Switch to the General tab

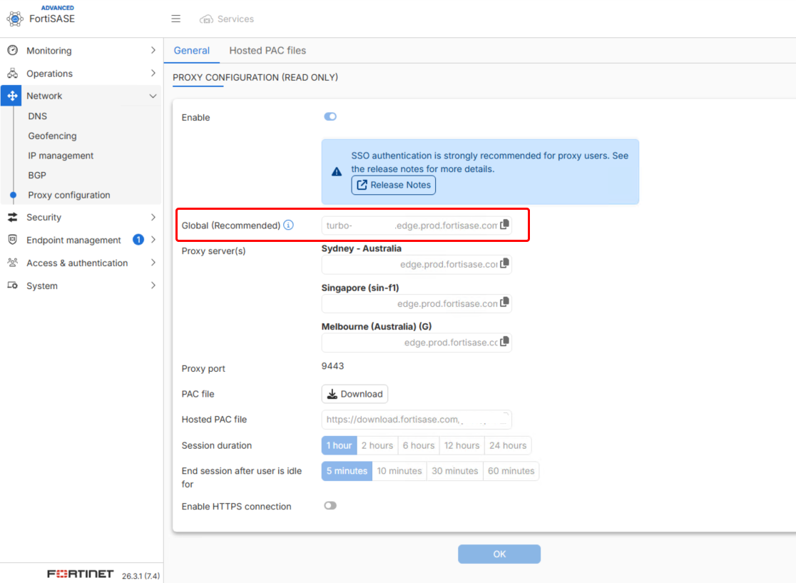click(191, 50)
